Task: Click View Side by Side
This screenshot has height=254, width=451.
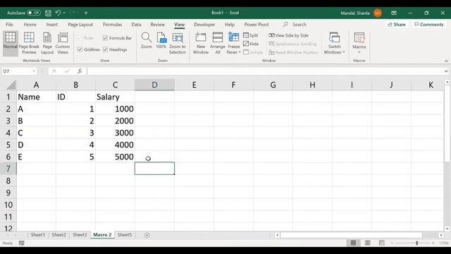Action: click(x=288, y=35)
